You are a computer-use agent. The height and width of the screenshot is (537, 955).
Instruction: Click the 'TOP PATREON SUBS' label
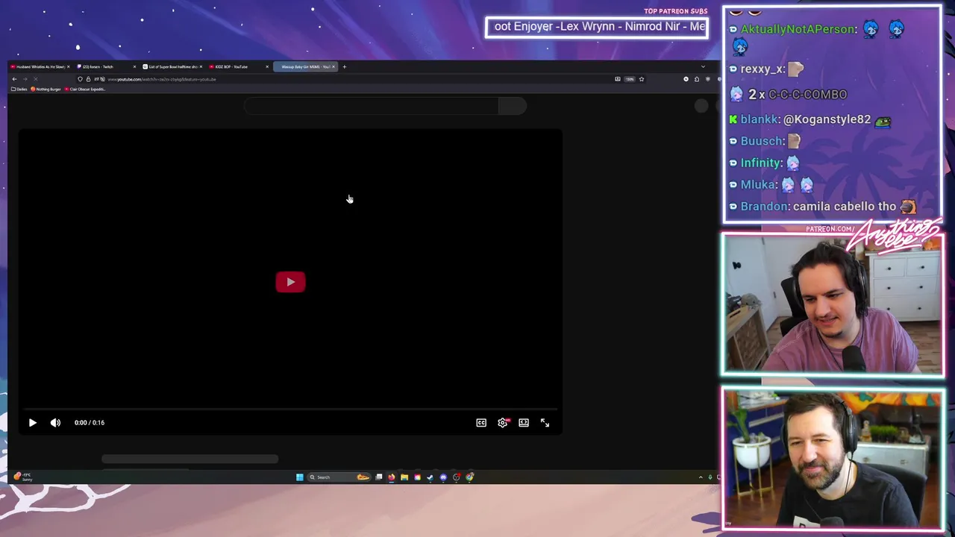tap(675, 11)
